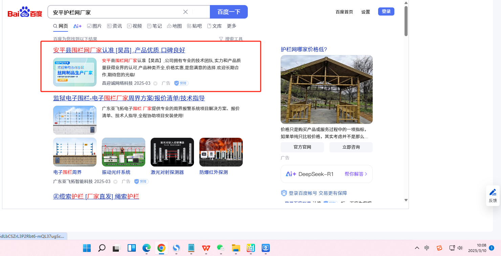Open File Explorer from the taskbar
This screenshot has height=256, width=501.
click(x=236, y=248)
